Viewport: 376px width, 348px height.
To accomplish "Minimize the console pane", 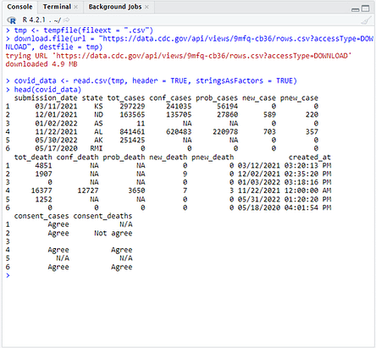I will click(356, 9).
